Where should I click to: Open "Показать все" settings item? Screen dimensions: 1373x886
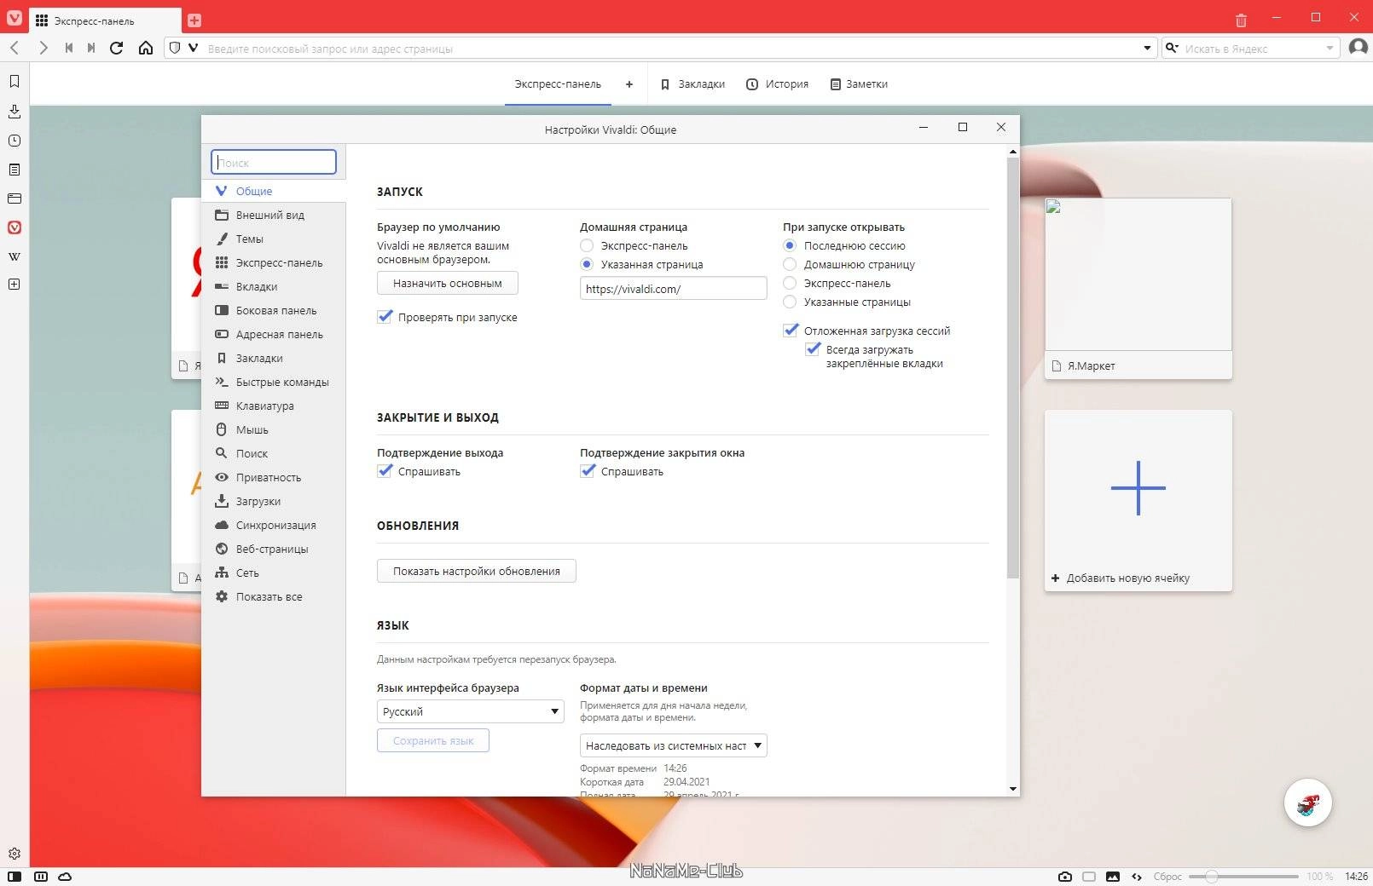click(274, 596)
